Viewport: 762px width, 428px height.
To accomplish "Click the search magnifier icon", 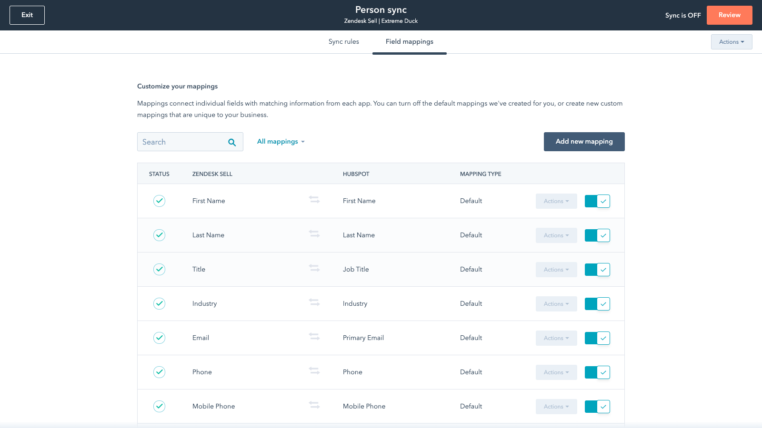I will [232, 142].
